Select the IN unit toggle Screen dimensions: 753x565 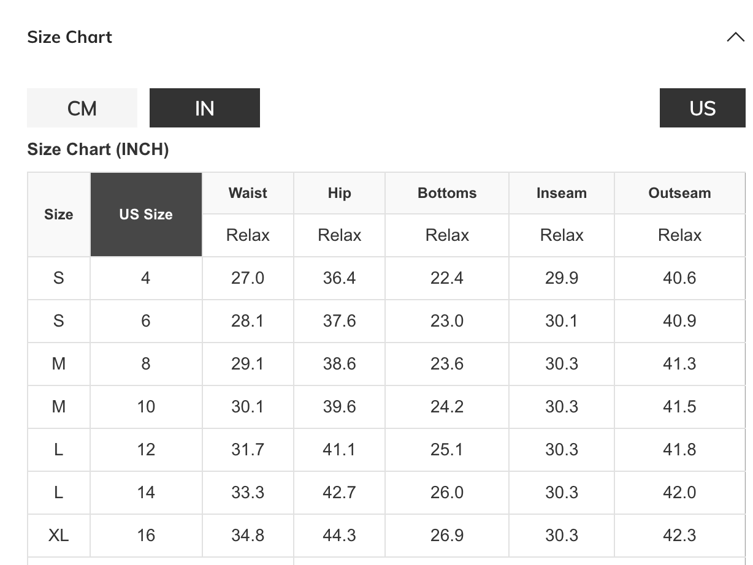204,108
